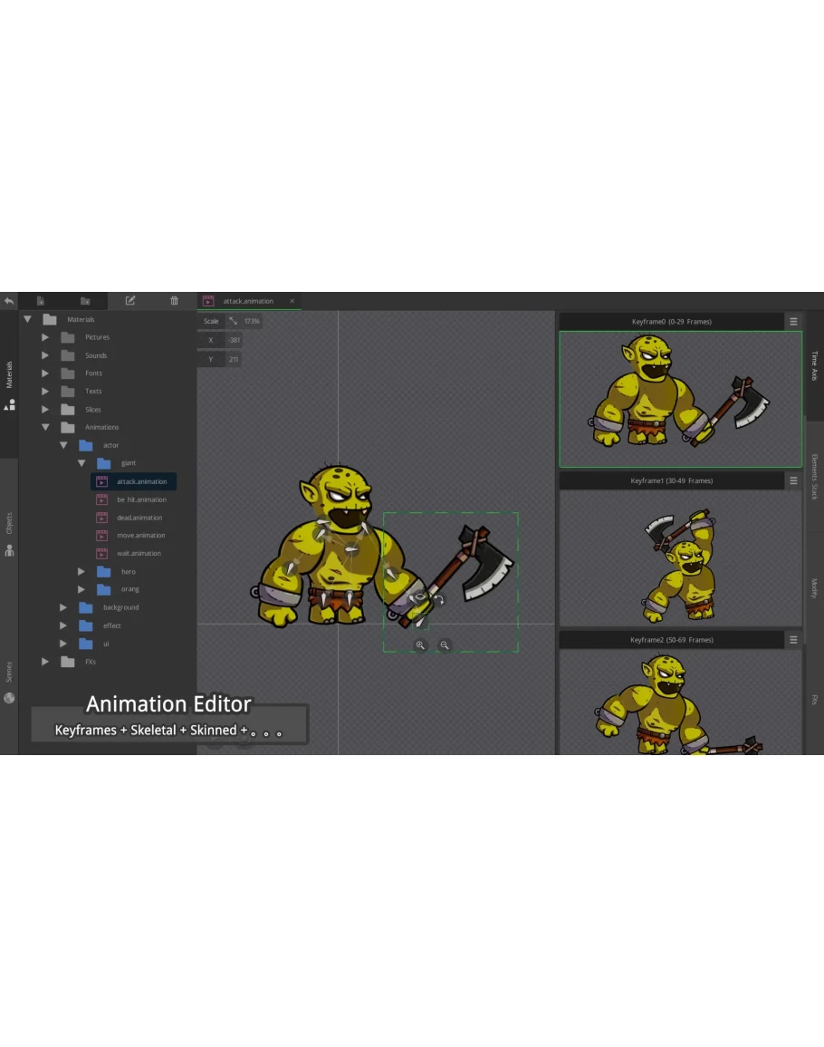824x1047 pixels.
Task: Click the trash delete icon
Action: coord(175,301)
